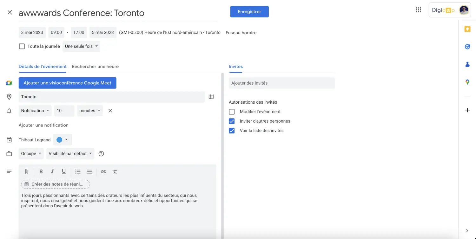Click the Enregistrer button

(x=249, y=12)
